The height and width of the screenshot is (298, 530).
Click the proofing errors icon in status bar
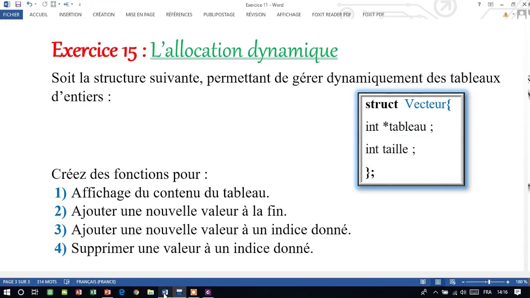(x=67, y=282)
